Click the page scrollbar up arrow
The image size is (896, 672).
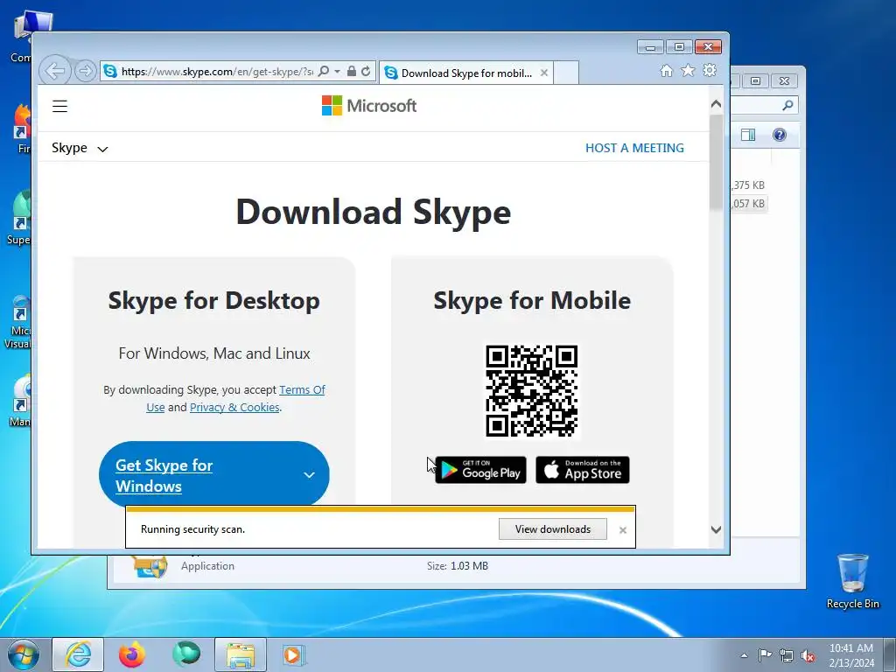[x=716, y=104]
